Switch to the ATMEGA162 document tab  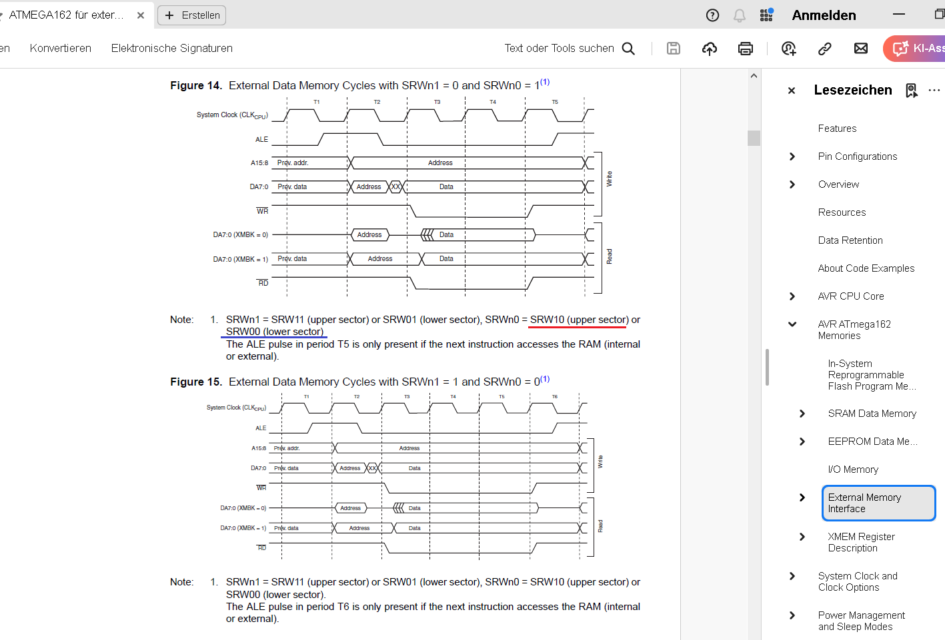click(x=67, y=15)
